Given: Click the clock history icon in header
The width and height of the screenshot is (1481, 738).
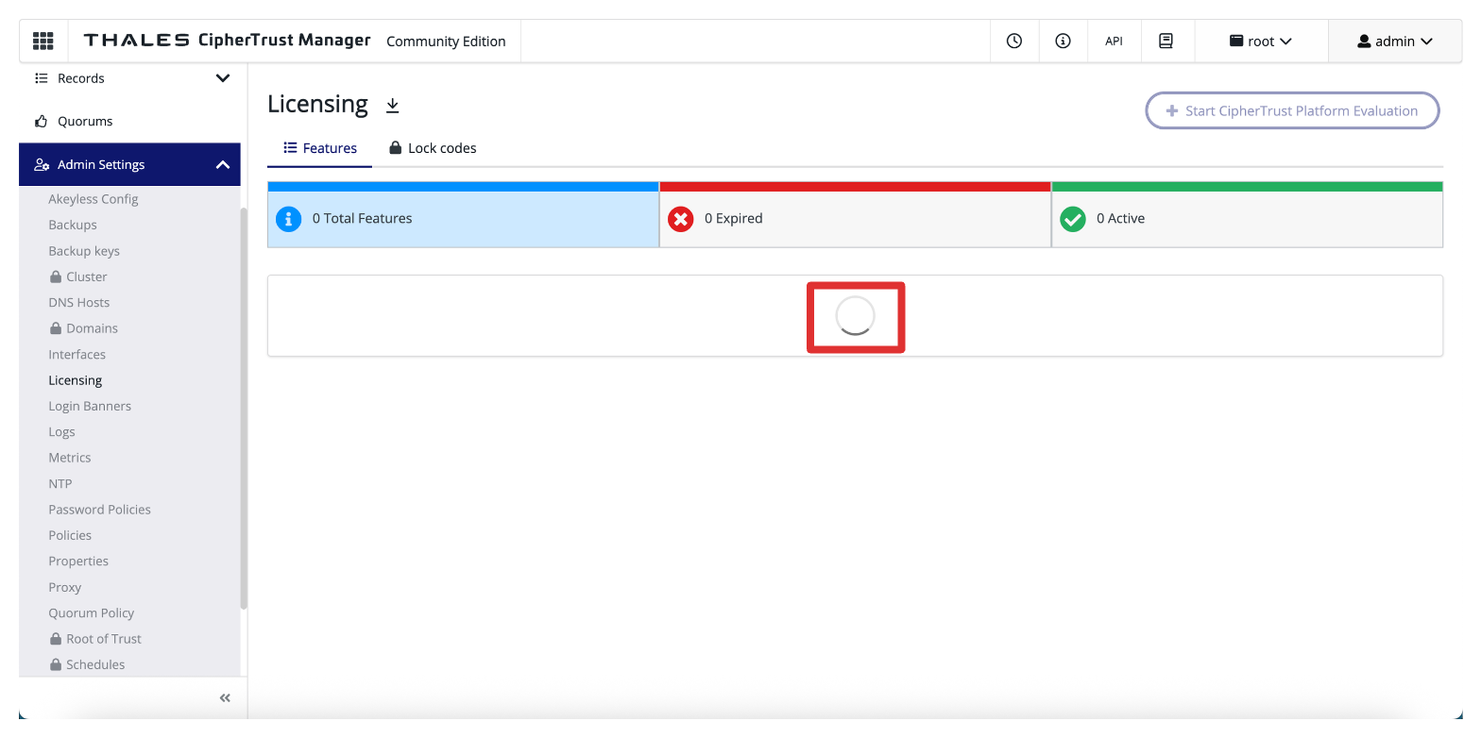Looking at the screenshot, I should pyautogui.click(x=1014, y=42).
